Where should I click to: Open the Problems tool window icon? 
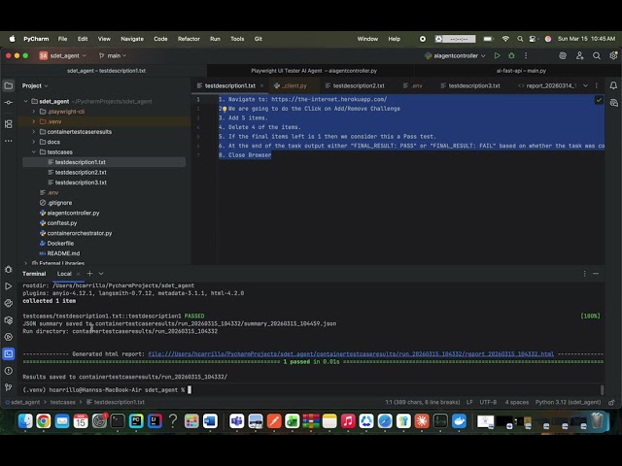[x=9, y=371]
